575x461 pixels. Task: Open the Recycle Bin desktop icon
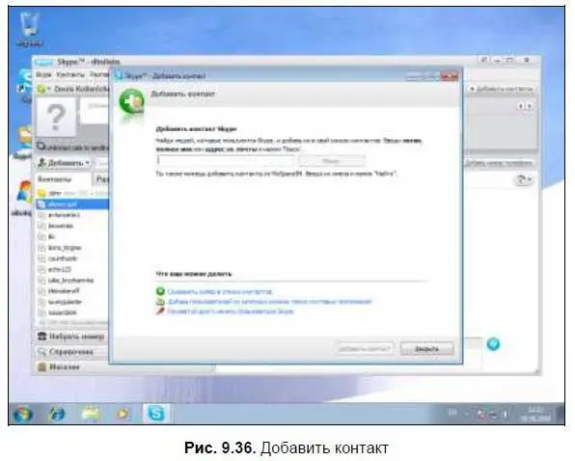pos(29,30)
